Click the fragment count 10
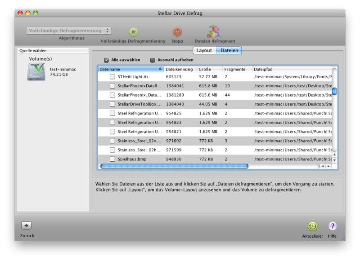 pos(227,86)
